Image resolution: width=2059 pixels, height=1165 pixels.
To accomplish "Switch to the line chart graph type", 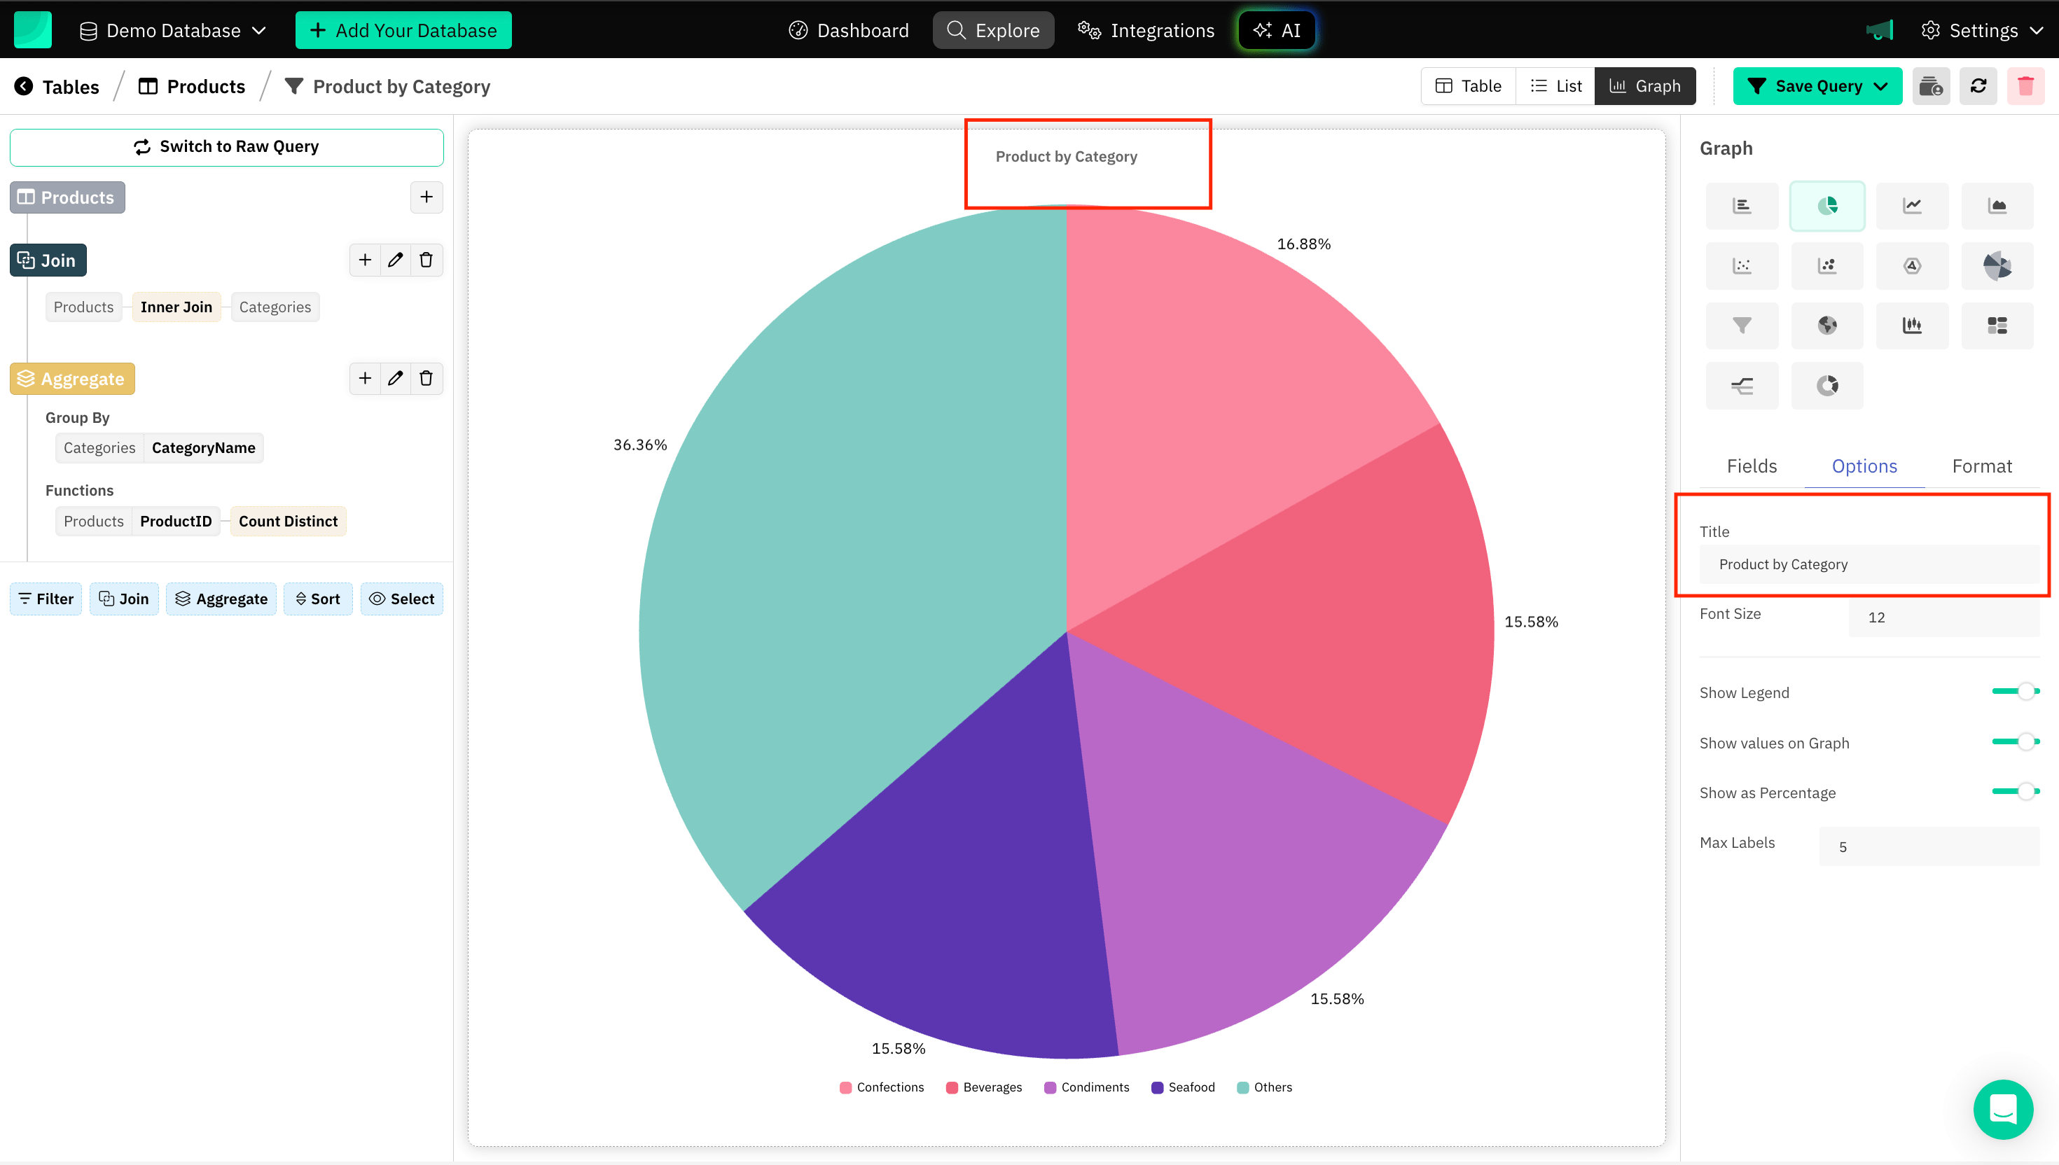I will pos(1912,205).
